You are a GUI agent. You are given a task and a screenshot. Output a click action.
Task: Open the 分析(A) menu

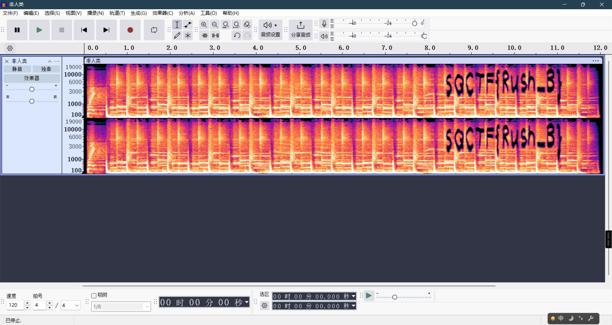tap(186, 13)
